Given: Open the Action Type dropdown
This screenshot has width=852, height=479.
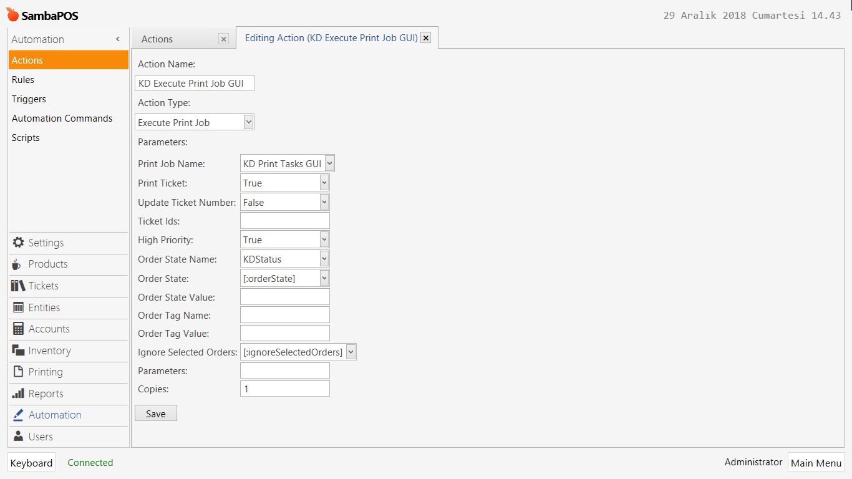Looking at the screenshot, I should coord(248,122).
